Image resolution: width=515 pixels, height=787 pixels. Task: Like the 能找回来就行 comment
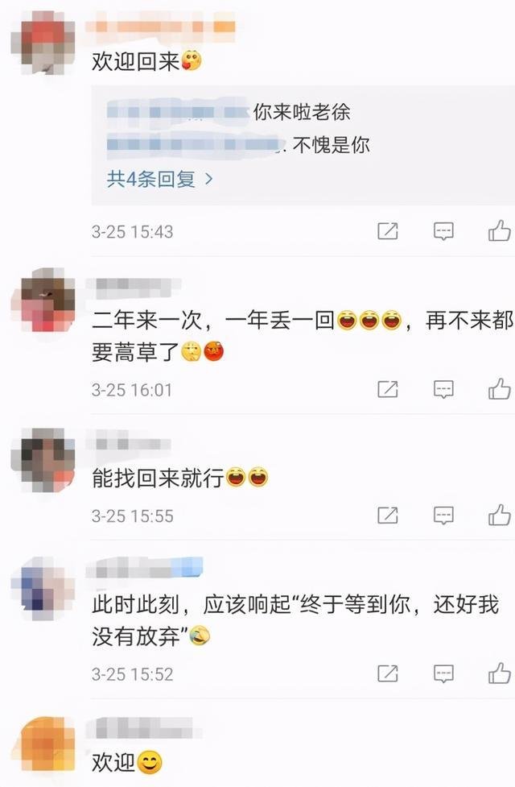[x=500, y=515]
